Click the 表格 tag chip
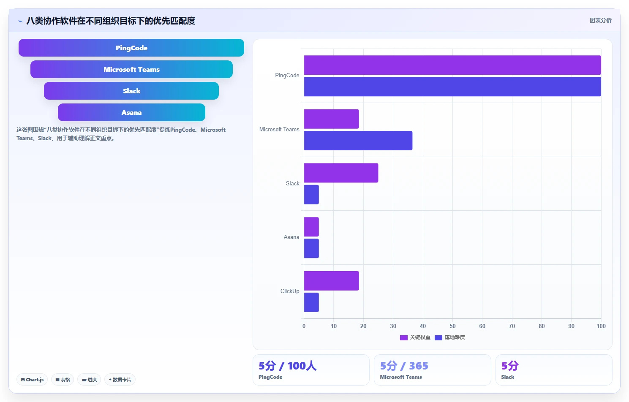The width and height of the screenshot is (629, 402). [x=63, y=380]
